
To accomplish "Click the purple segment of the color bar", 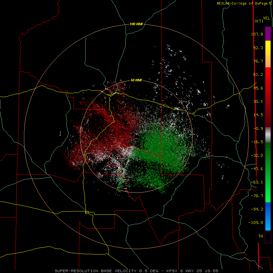I will coord(268,34).
